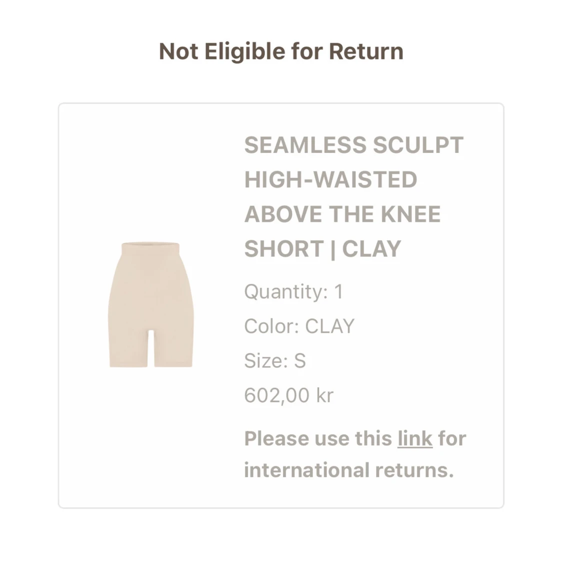562x562 pixels.
Task: Click the "international returns." text
Action: [x=349, y=470]
